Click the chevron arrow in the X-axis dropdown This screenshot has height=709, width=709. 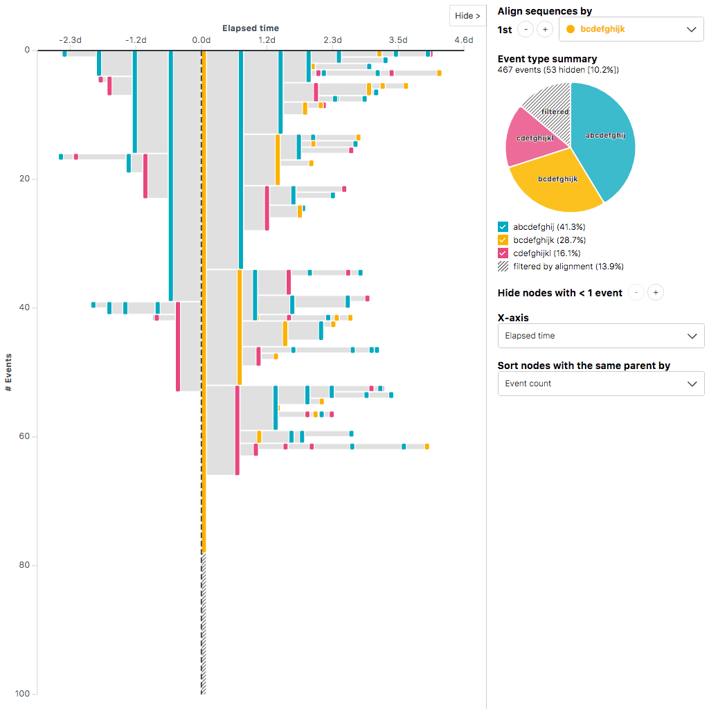click(691, 336)
